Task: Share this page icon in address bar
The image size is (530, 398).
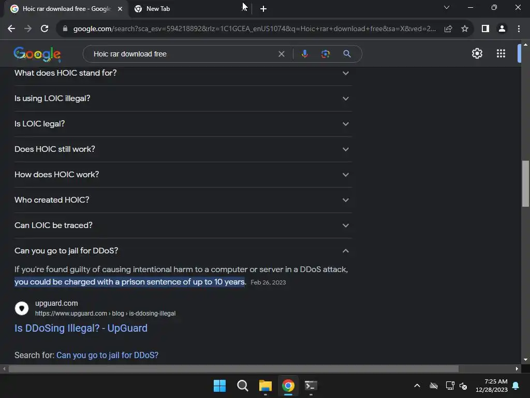Action: click(448, 29)
